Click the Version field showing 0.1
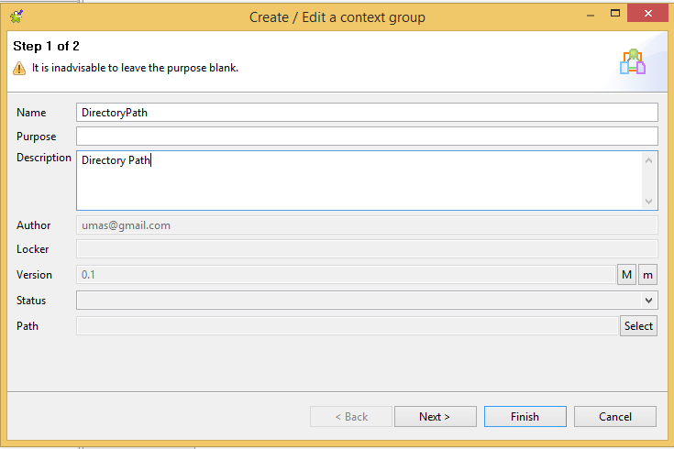 click(x=346, y=275)
